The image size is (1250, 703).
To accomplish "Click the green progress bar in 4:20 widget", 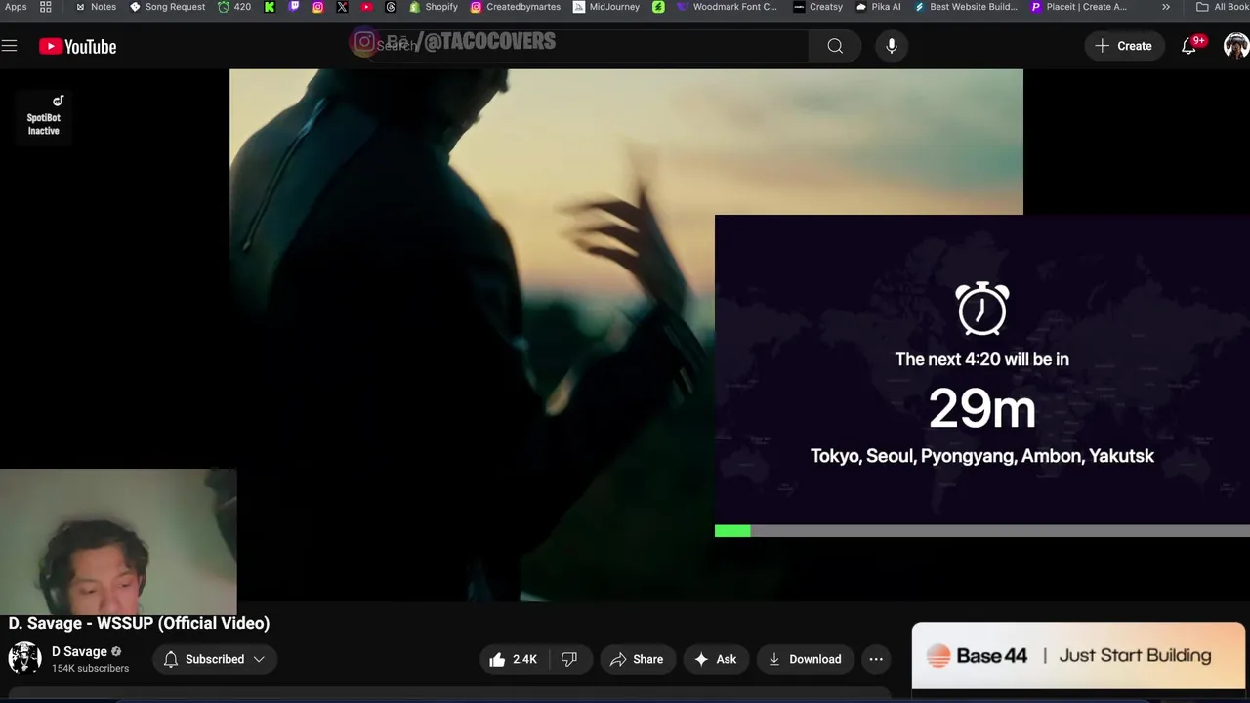I will click(732, 531).
